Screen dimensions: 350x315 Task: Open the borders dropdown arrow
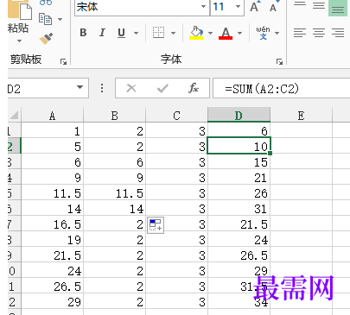click(x=173, y=33)
